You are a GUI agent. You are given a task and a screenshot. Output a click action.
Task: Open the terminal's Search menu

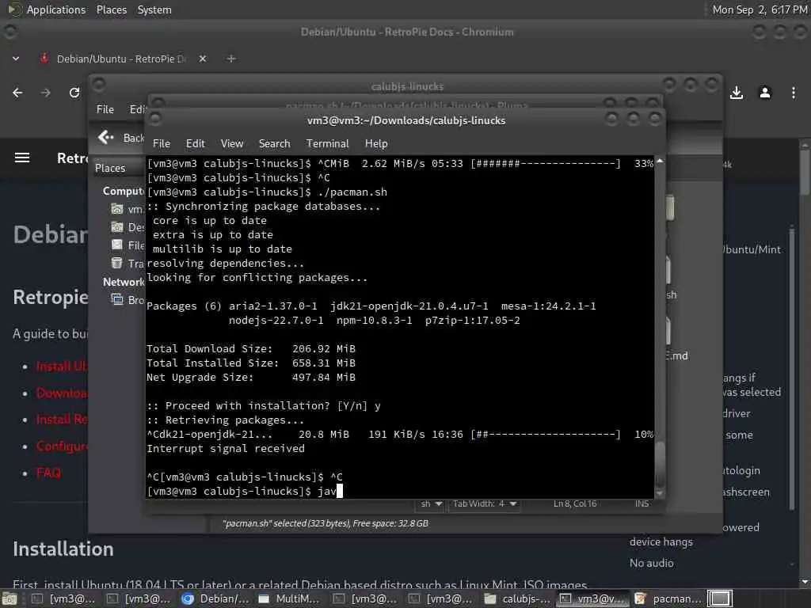pos(274,144)
